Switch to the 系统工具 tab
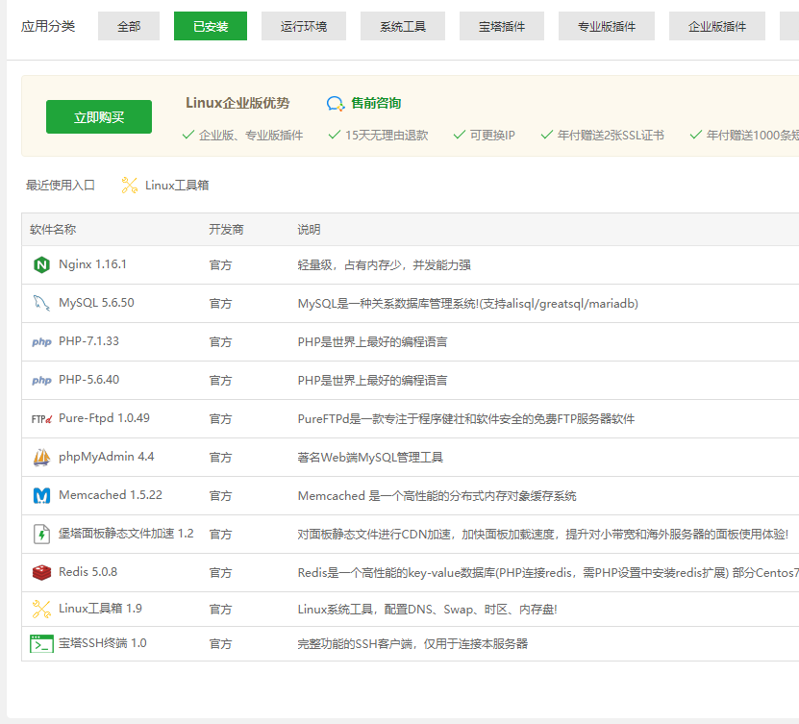Screen dimensions: 799x724 (x=402, y=26)
